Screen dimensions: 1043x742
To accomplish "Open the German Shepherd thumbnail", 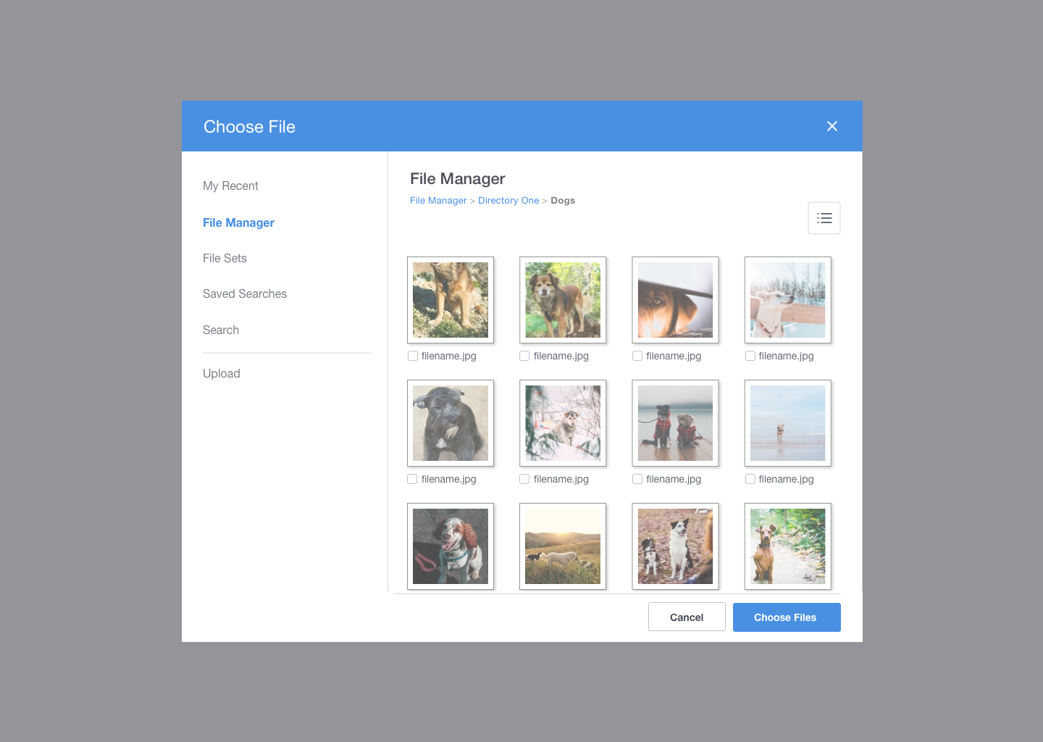I will (451, 300).
